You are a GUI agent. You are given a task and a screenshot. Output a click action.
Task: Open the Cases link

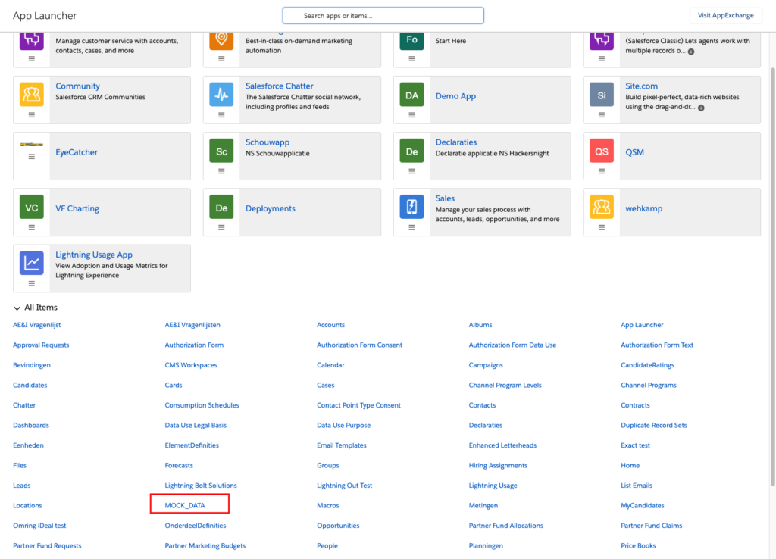coord(326,386)
